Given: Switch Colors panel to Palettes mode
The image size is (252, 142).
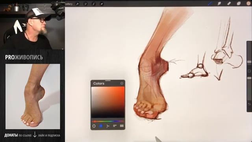Looking at the screenshot, I should point(122,126).
